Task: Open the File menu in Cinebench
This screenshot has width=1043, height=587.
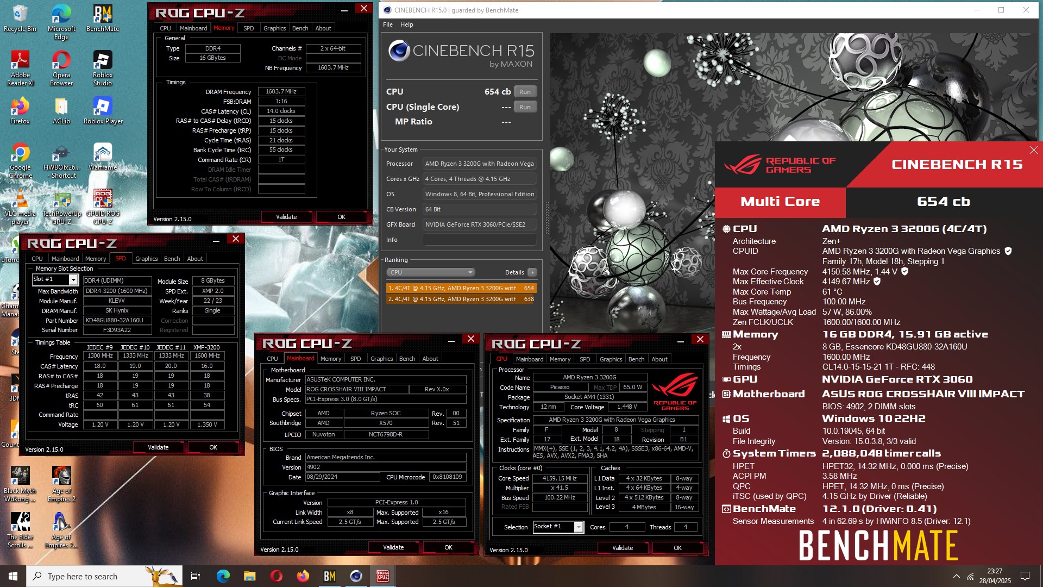Action: (387, 24)
